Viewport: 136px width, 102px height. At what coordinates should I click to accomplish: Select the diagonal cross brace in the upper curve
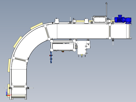point(47,32)
